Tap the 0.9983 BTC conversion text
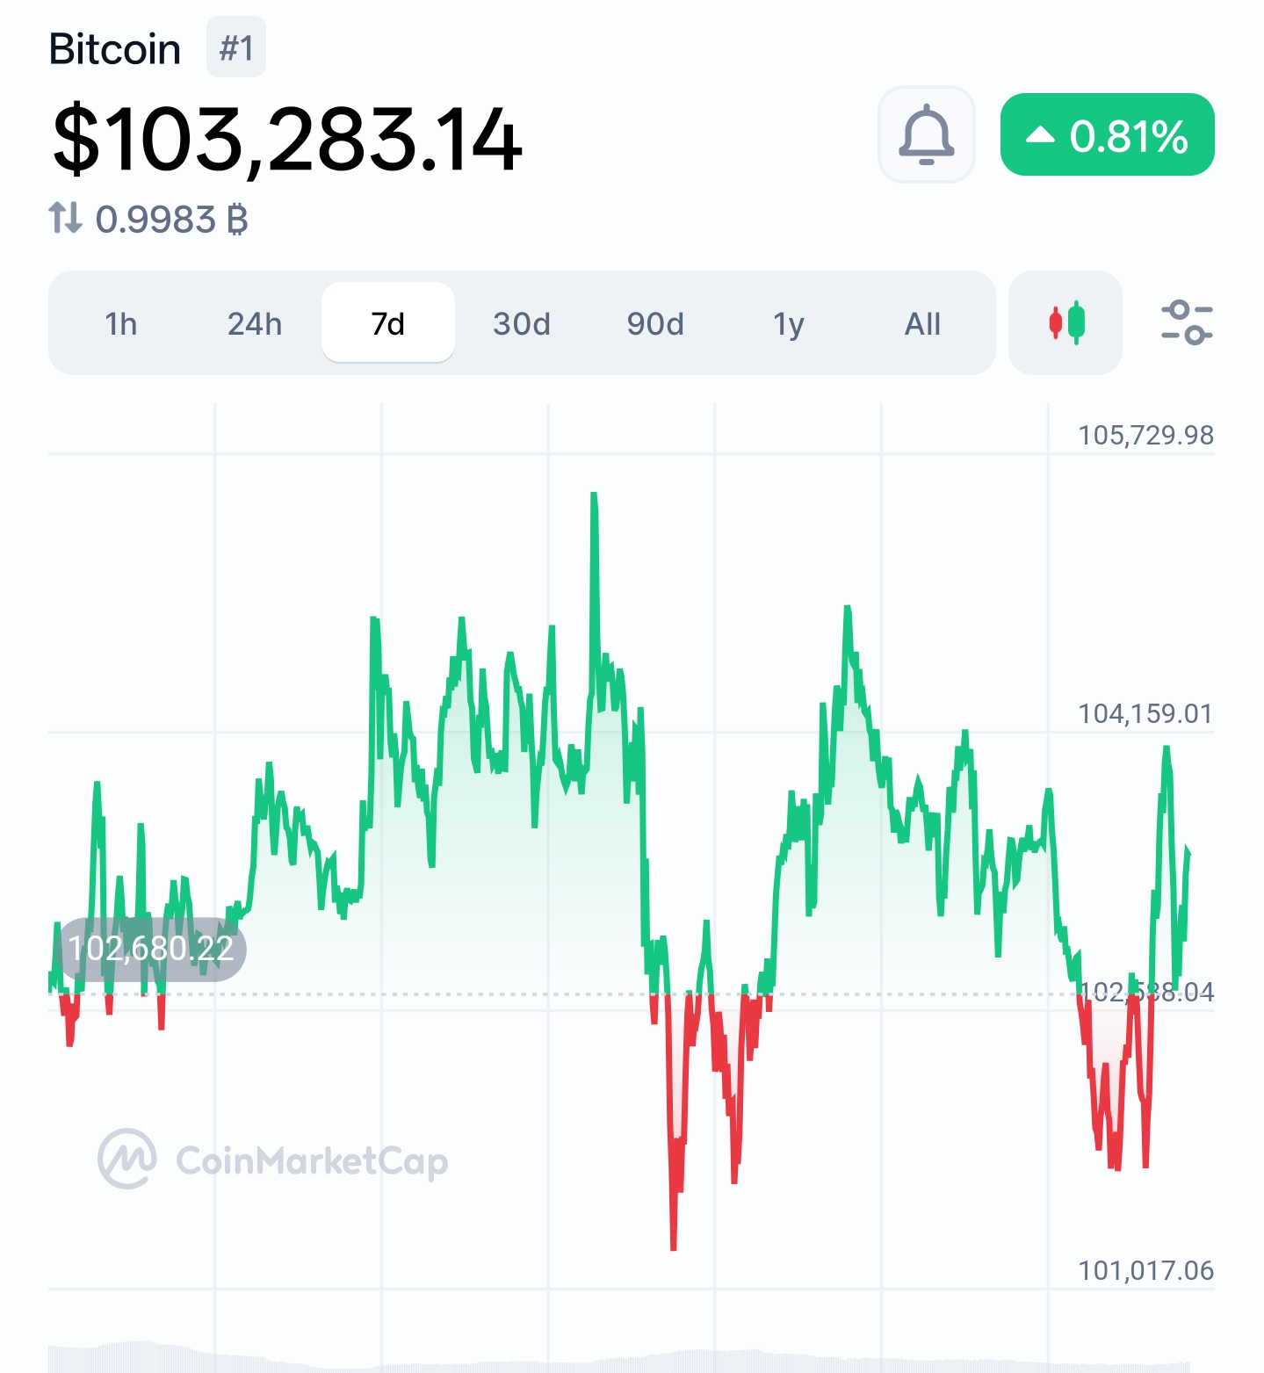The width and height of the screenshot is (1264, 1373). (x=172, y=220)
